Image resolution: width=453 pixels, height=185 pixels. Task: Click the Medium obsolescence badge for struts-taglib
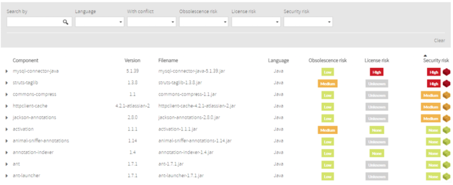(328, 84)
